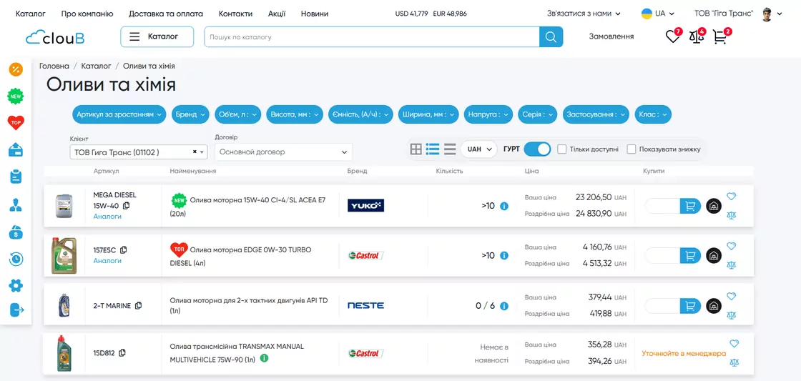
Task: Open the users sidebar icon
Action: pos(16,205)
